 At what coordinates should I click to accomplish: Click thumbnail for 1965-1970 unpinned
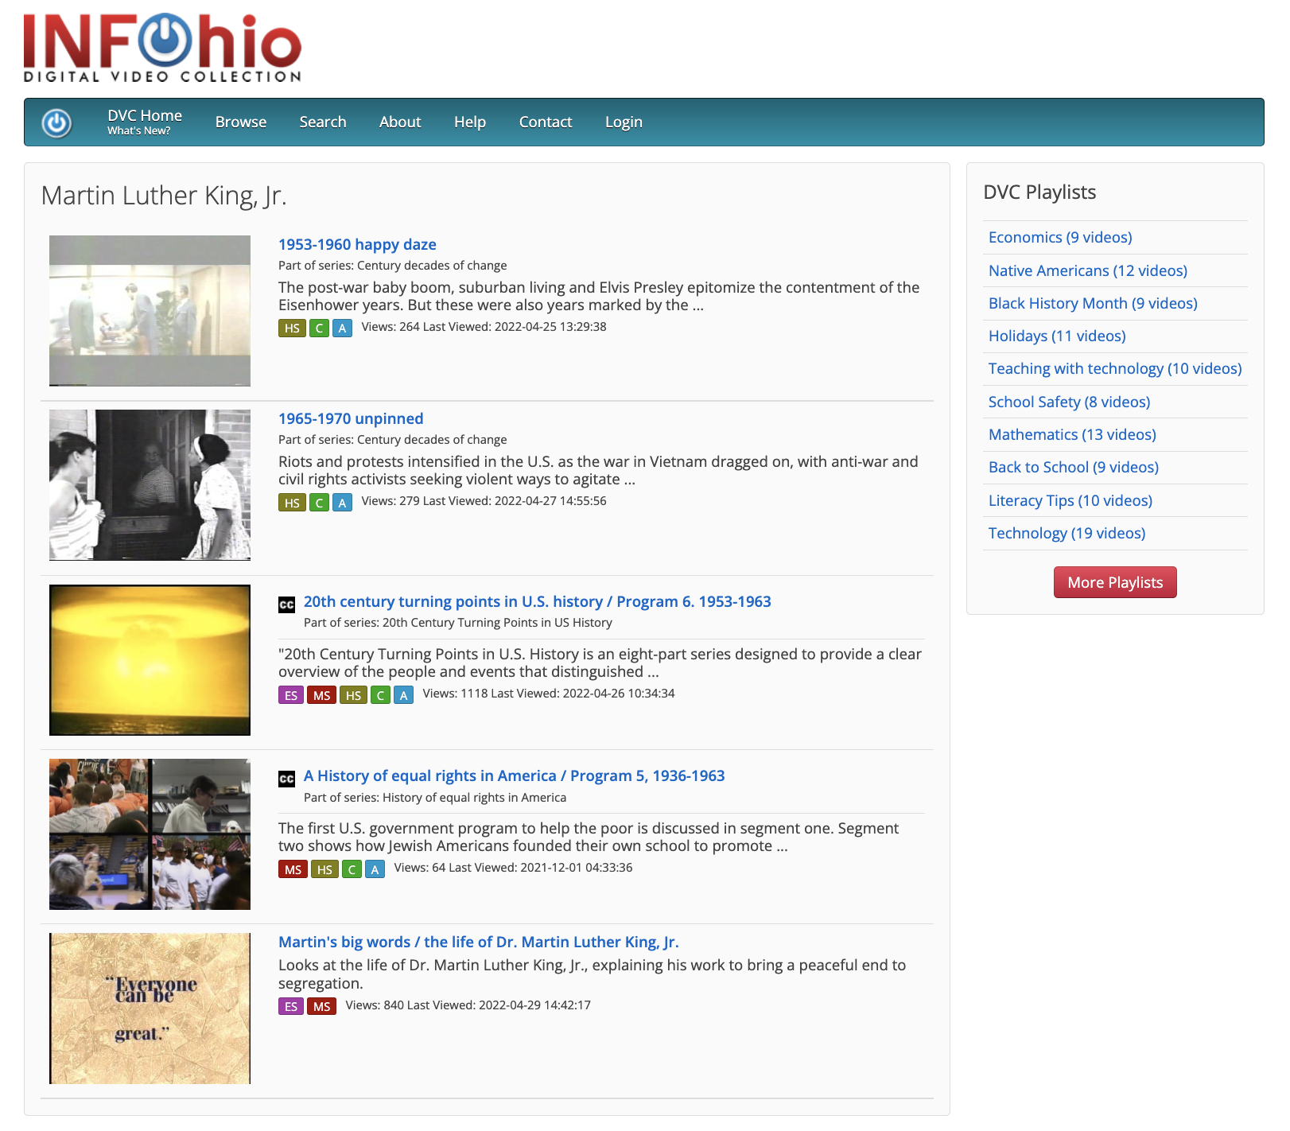point(150,485)
